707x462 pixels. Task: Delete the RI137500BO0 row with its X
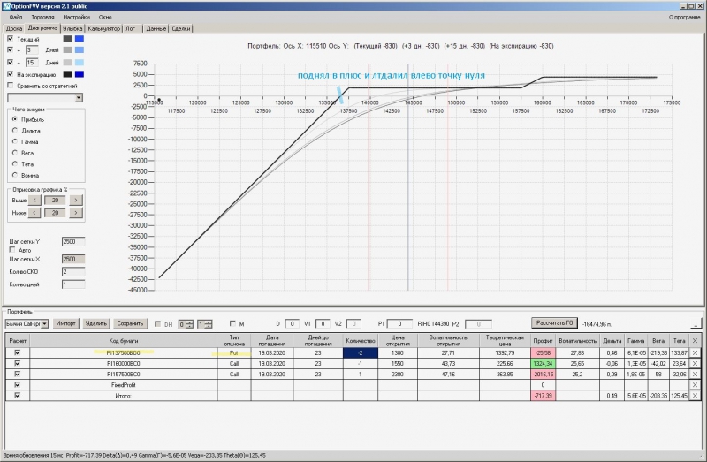tap(695, 353)
